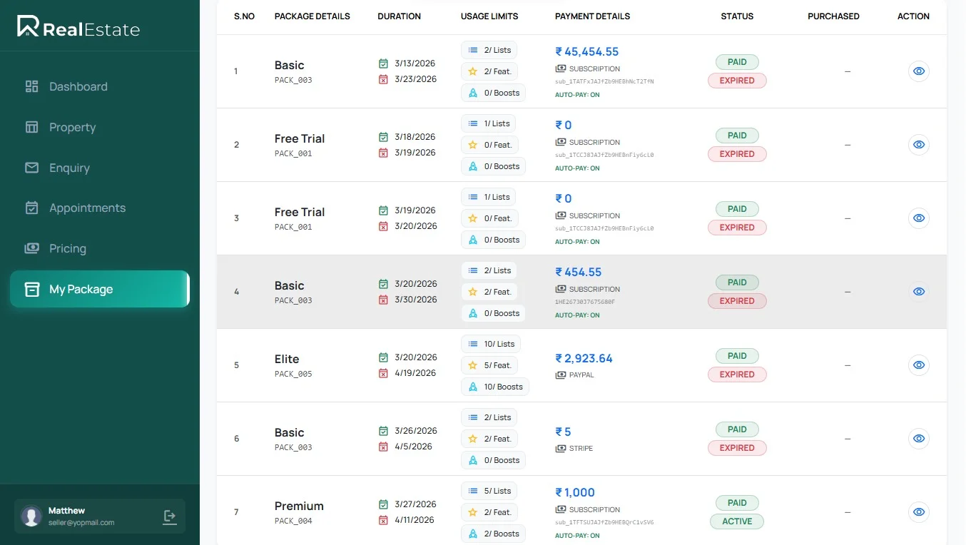Click the RealEstate logo in sidebar

78,27
